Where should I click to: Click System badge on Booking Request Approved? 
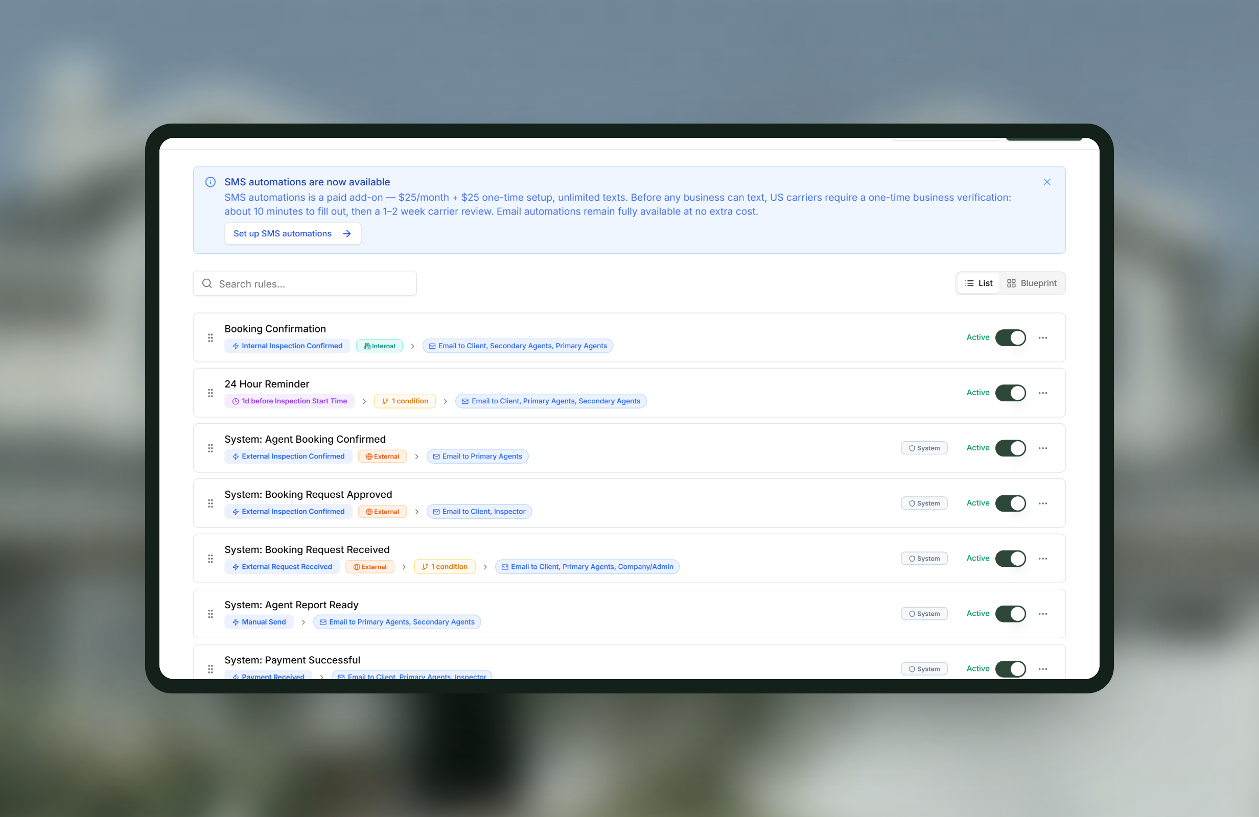(x=924, y=503)
